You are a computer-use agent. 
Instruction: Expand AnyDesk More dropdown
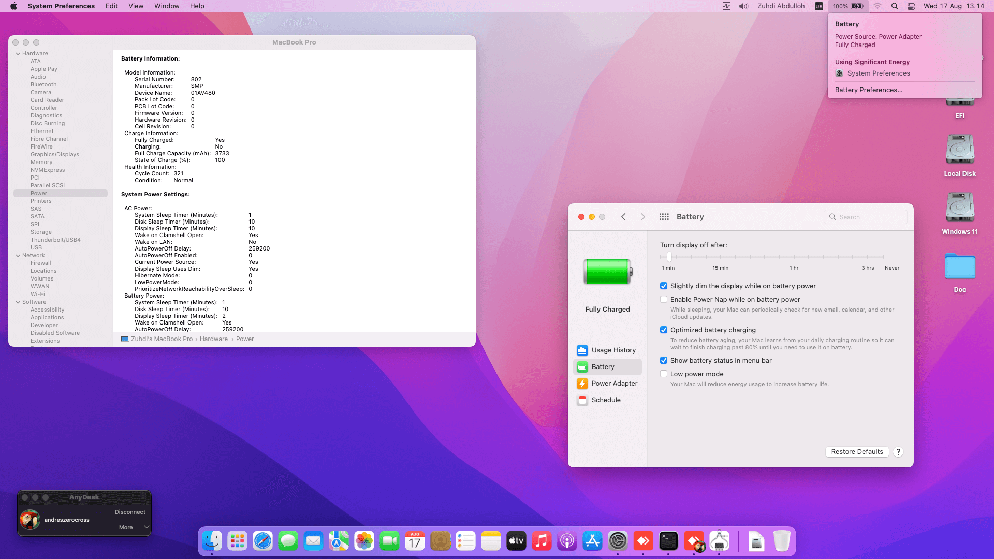pyautogui.click(x=130, y=527)
